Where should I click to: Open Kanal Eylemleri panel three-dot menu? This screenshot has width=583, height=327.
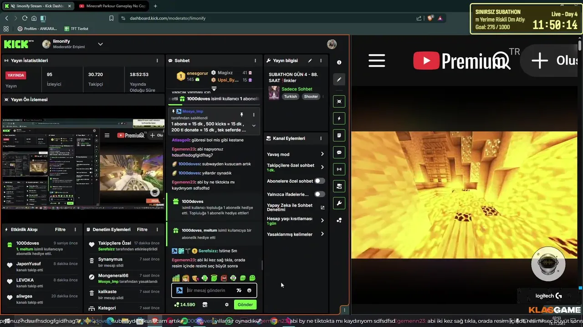pyautogui.click(x=321, y=138)
